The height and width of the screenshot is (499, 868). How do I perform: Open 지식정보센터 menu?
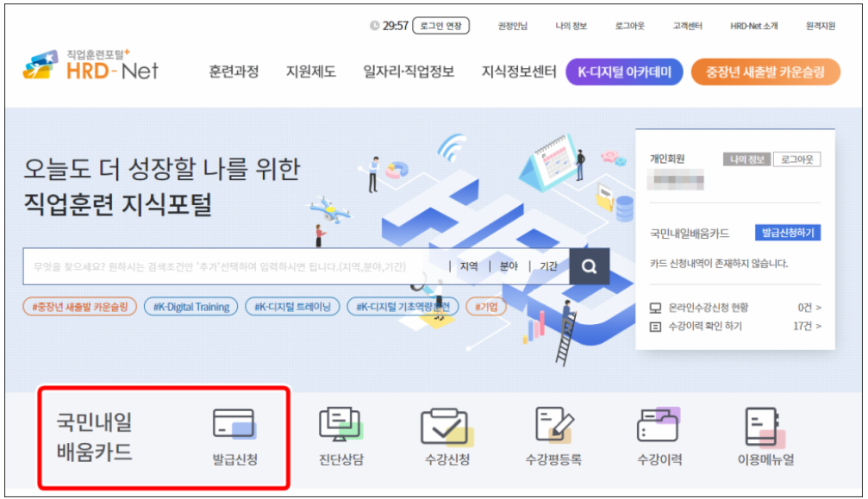click(519, 72)
